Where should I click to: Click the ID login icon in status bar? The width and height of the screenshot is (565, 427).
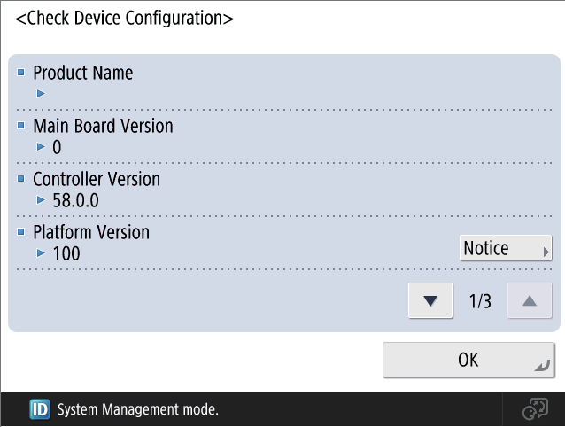pos(40,409)
